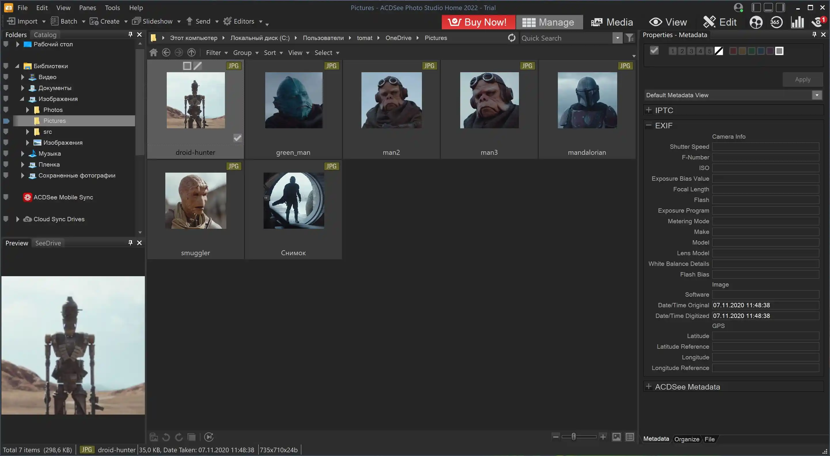Open the Sort dropdown
Image resolution: width=830 pixels, height=456 pixels.
(x=273, y=52)
